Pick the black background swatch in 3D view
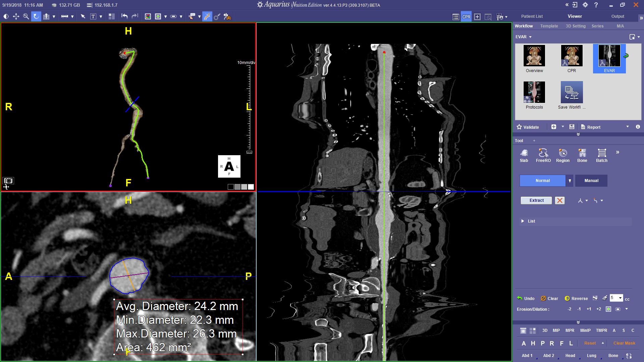Image resolution: width=644 pixels, height=362 pixels. [231, 187]
